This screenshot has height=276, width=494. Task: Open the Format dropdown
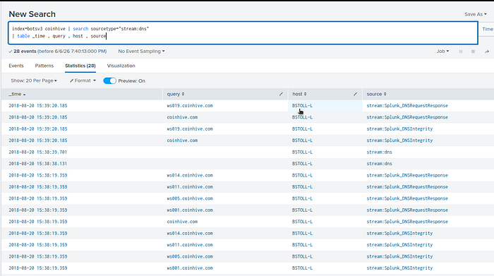pyautogui.click(x=83, y=80)
